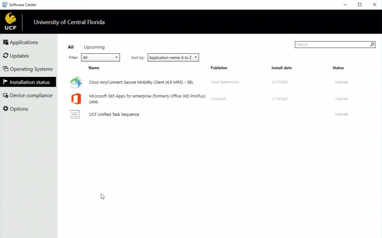The width and height of the screenshot is (382, 238).
Task: Switch to the Upcoming tab
Action: click(x=94, y=47)
